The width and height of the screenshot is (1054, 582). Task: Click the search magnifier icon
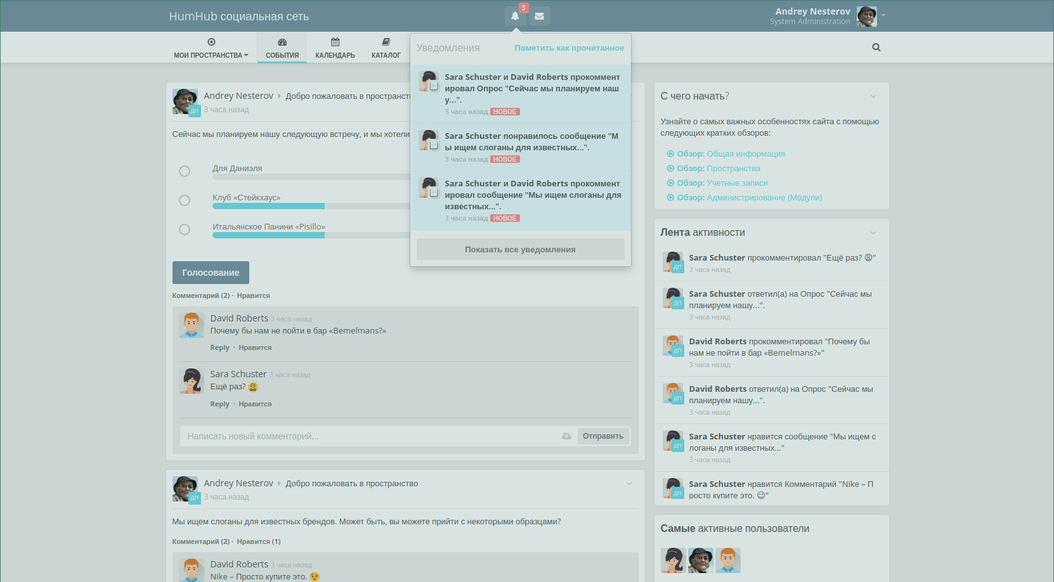click(876, 48)
